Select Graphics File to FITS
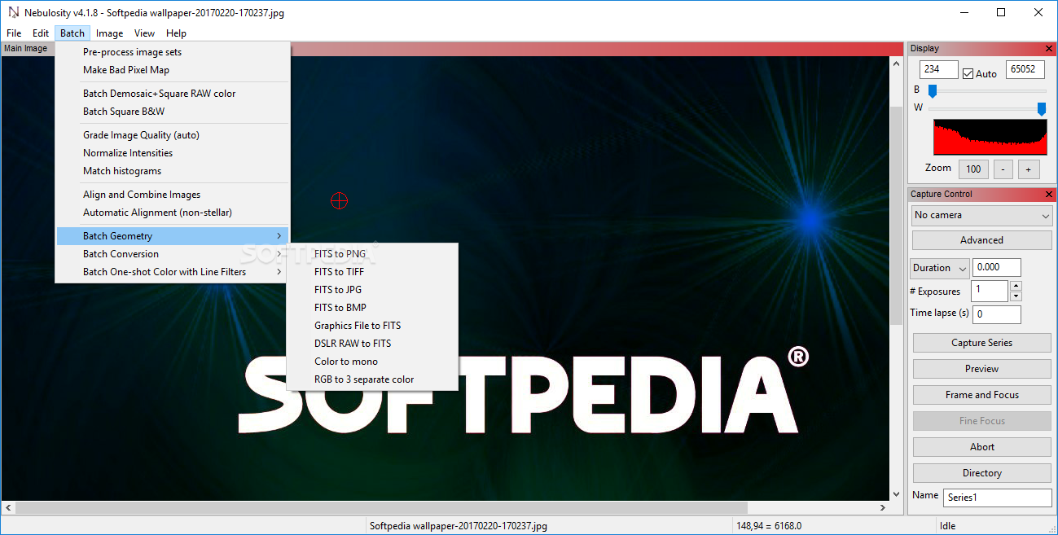 pos(372,326)
